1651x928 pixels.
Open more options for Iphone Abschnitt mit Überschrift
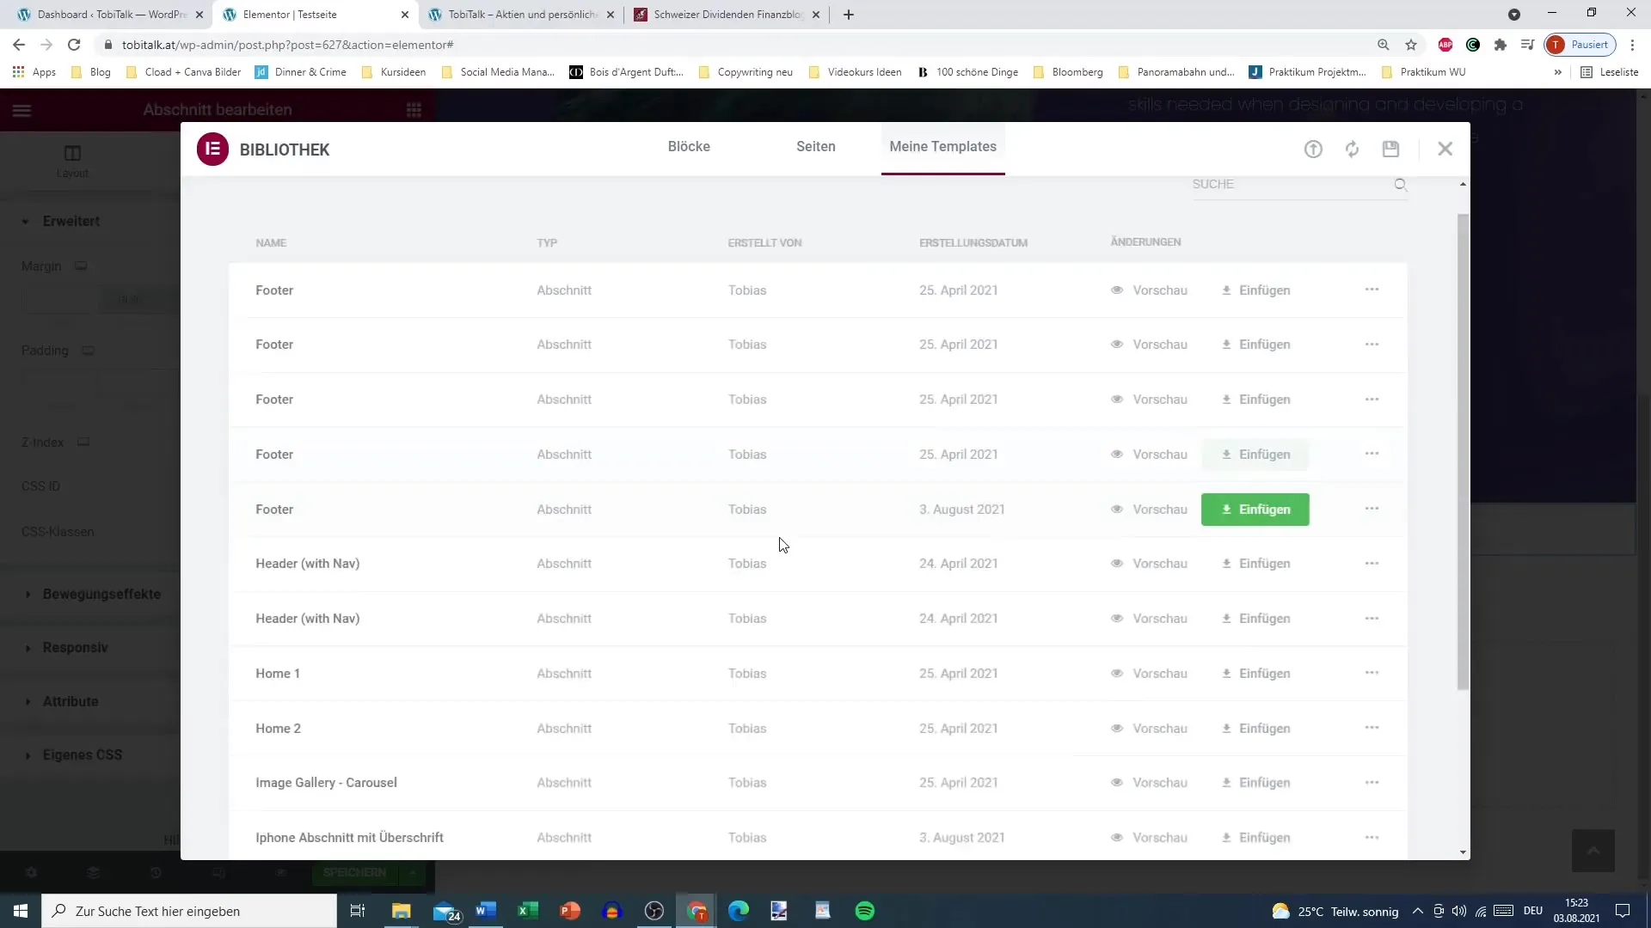pos(1372,838)
